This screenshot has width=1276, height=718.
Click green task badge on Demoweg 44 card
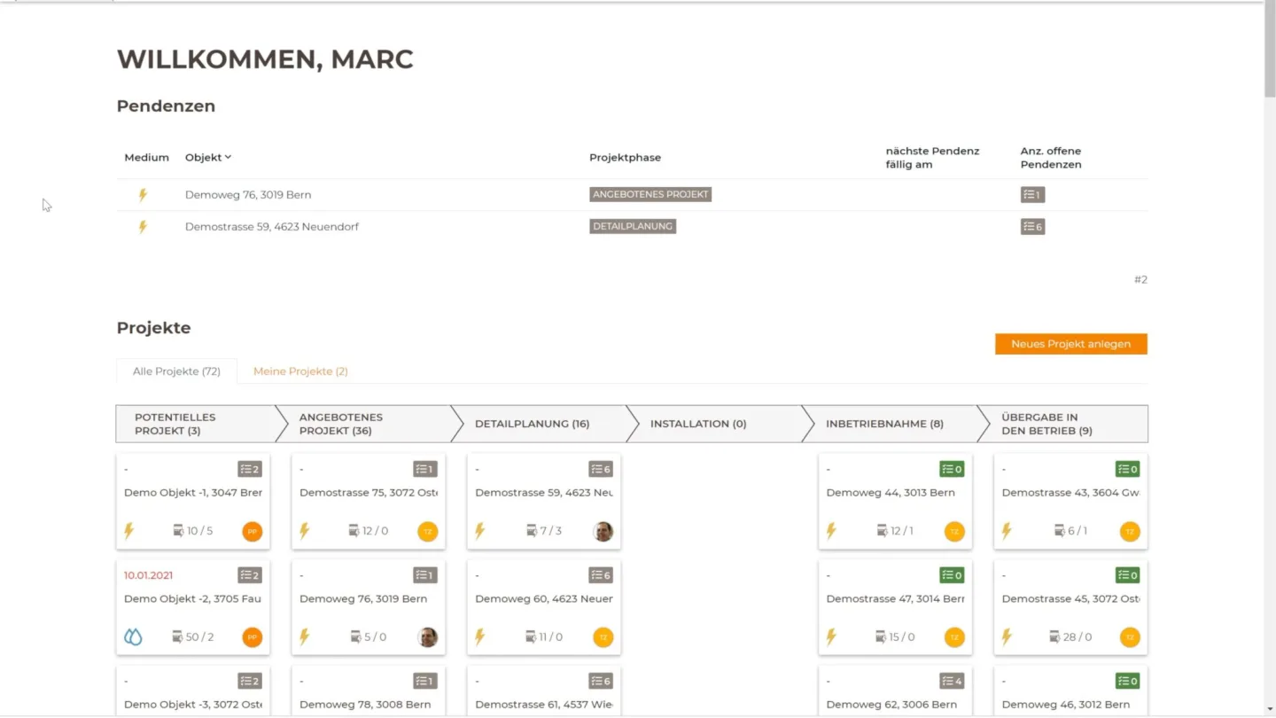952,469
